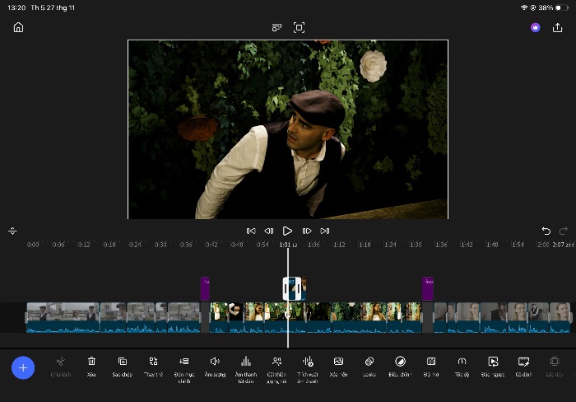Screen dimensions: 576x402
Task: Delete the clip with the Xóa trash icon
Action: coord(91,367)
